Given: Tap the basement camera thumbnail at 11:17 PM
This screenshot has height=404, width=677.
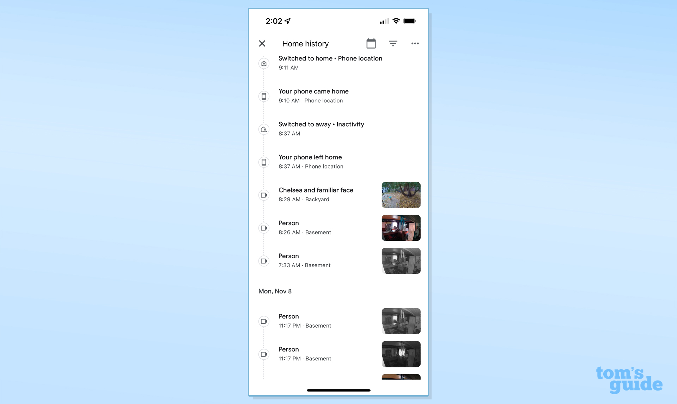Looking at the screenshot, I should click(401, 320).
